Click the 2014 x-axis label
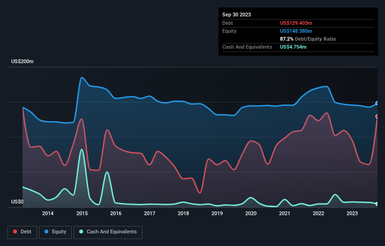The image size is (385, 246). click(x=48, y=213)
